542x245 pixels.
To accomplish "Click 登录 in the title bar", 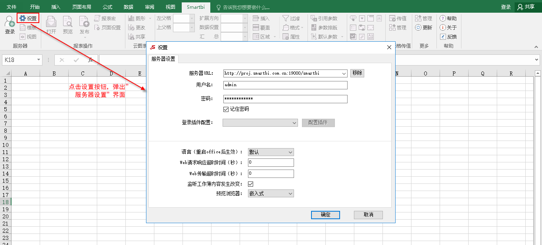I will 505,7.
